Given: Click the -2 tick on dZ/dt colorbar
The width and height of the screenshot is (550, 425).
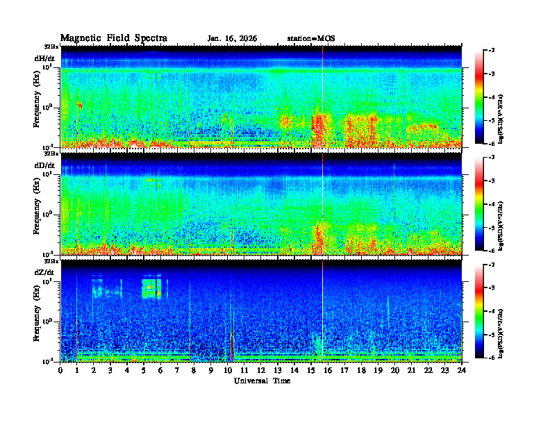Looking at the screenshot, I should (x=492, y=265).
